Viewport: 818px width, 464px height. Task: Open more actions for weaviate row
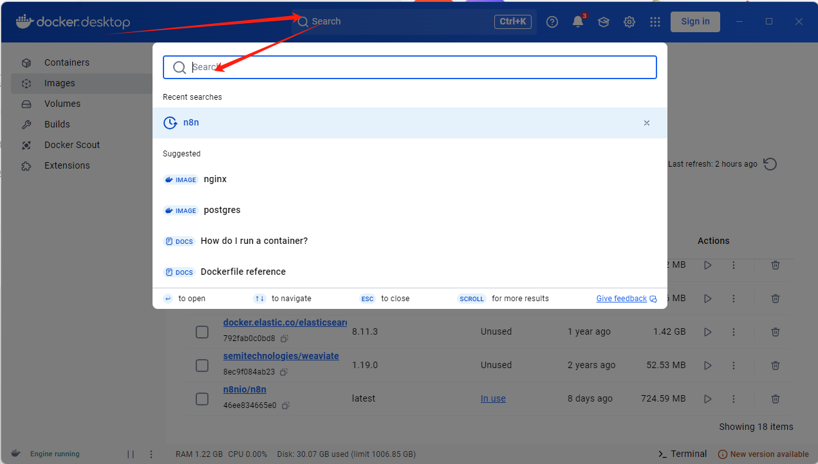point(734,366)
